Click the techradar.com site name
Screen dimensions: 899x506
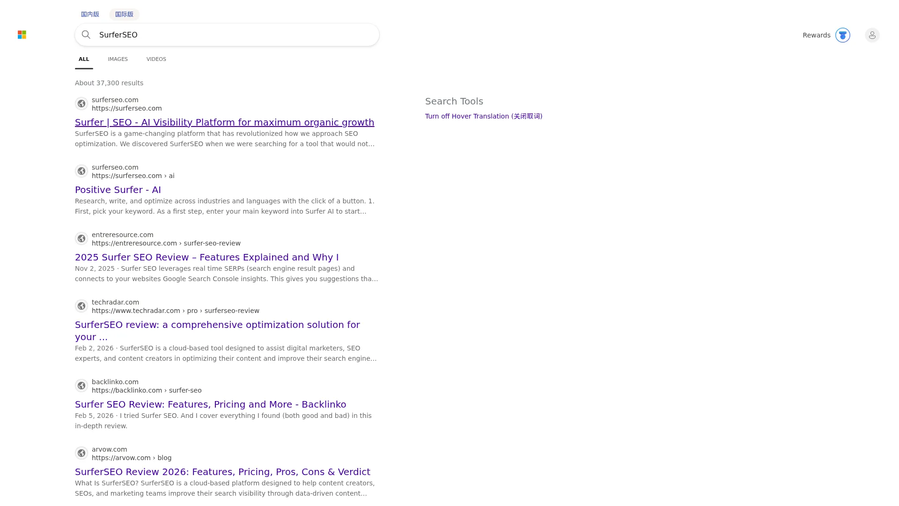(x=115, y=302)
